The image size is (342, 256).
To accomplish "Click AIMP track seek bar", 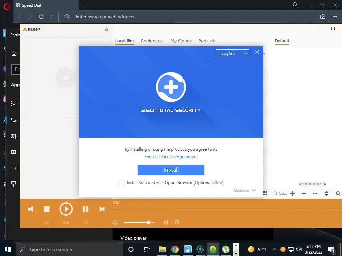I will click(227, 209).
